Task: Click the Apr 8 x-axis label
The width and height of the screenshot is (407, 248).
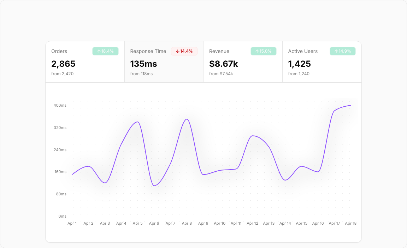Action: point(187,223)
